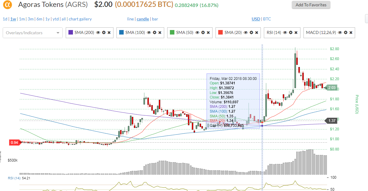Open settings gear for MACD (12,26,9)
The height and width of the screenshot is (191, 368).
pyautogui.click(x=345, y=32)
